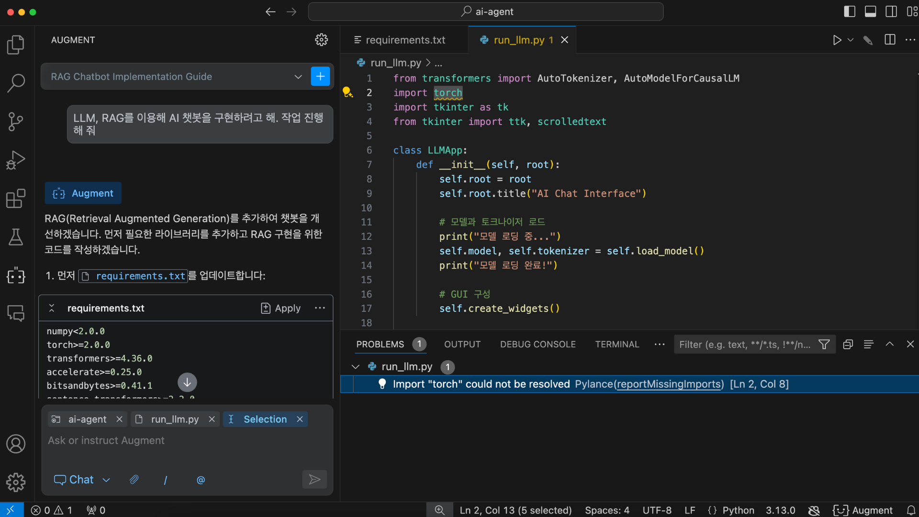
Task: Open the Extensions view
Action: (16, 198)
